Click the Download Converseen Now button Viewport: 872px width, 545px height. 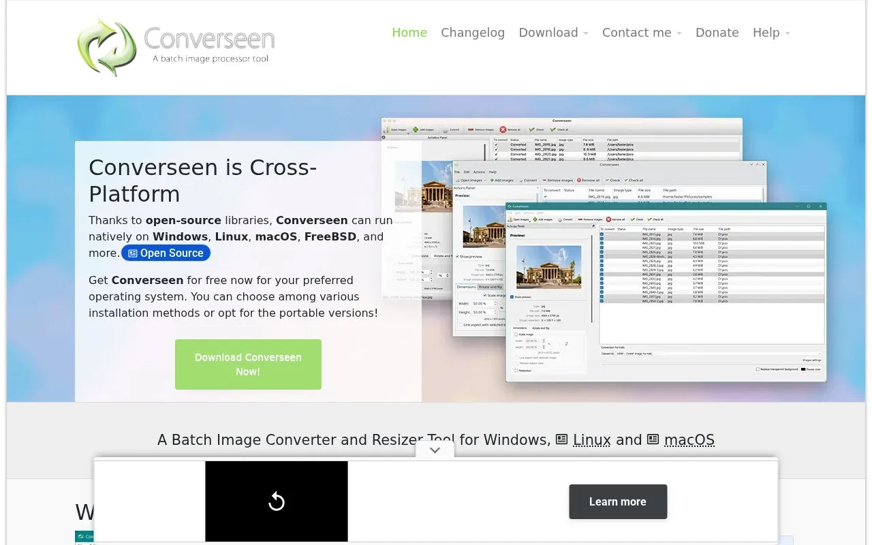tap(248, 364)
